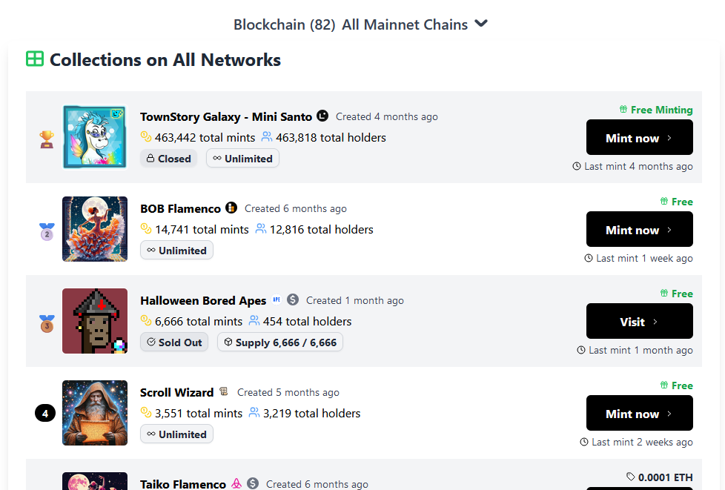
Task: Click Mint now for TownStory Galaxy
Action: (639, 138)
